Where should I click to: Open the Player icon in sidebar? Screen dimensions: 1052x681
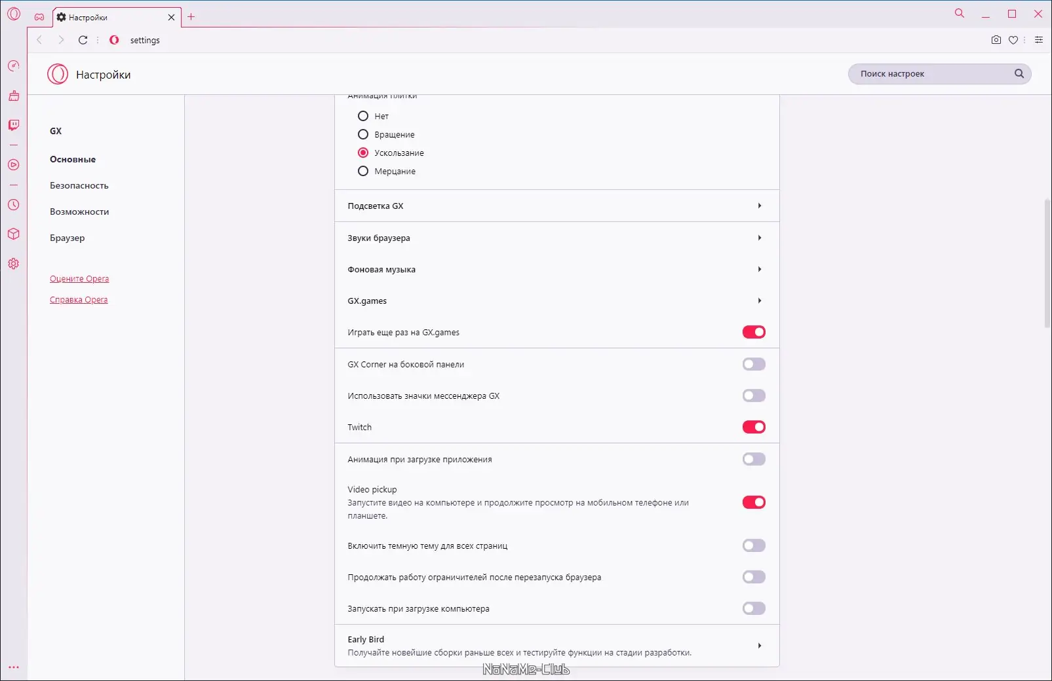pyautogui.click(x=14, y=165)
